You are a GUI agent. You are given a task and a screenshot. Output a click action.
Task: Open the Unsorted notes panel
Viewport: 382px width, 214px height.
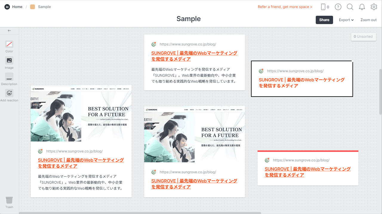tap(363, 37)
